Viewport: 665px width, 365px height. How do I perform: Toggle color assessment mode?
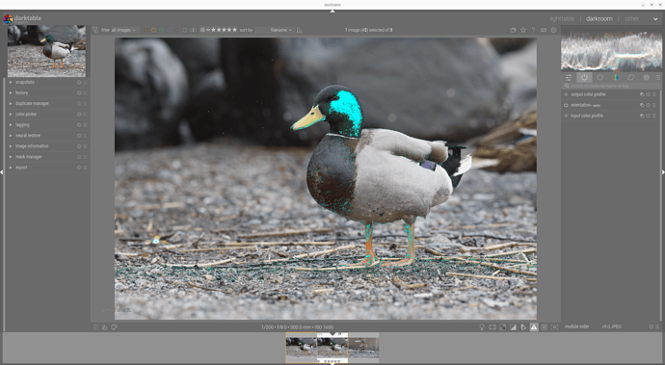(x=492, y=327)
